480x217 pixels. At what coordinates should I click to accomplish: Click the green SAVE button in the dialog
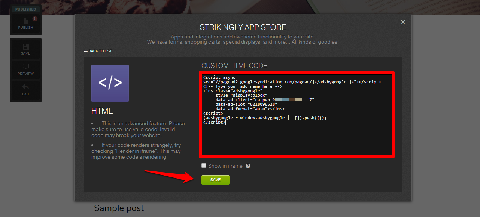[x=215, y=180]
